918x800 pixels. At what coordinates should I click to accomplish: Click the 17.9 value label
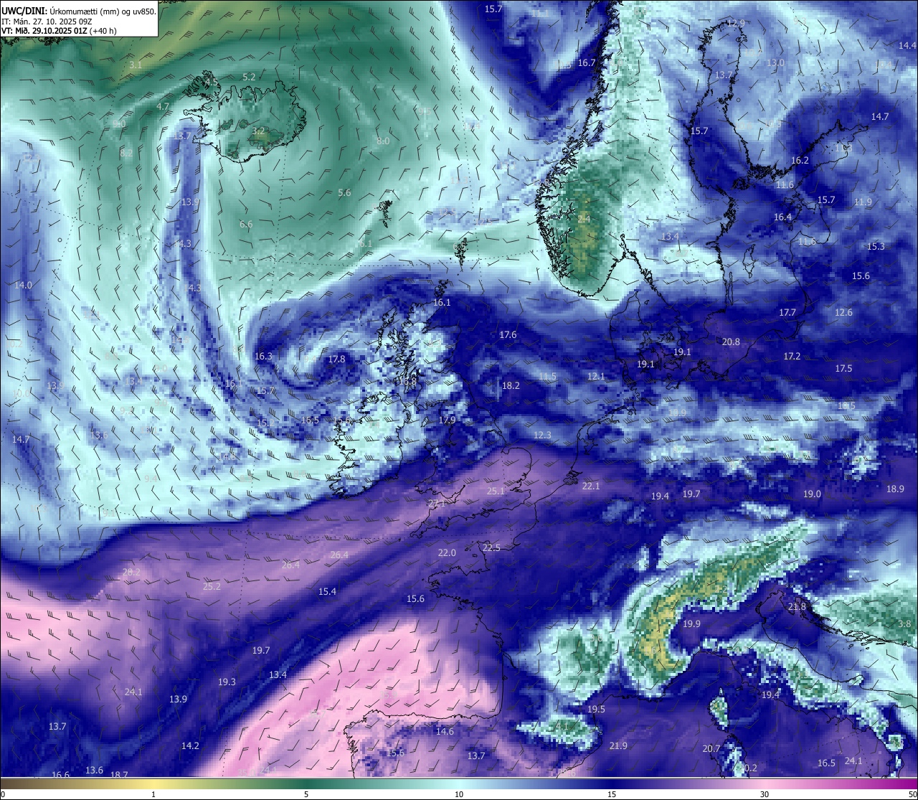tap(447, 420)
